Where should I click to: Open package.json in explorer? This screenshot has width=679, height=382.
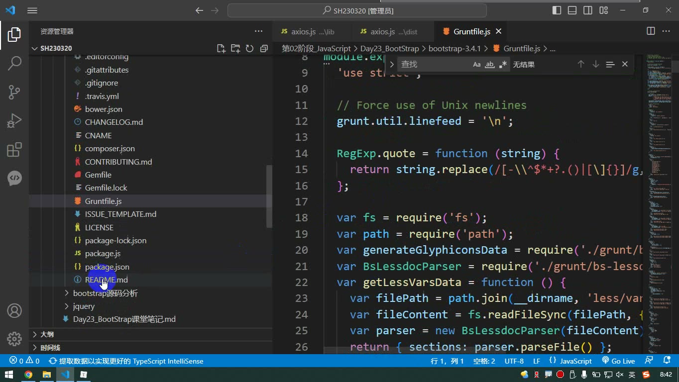point(107,267)
